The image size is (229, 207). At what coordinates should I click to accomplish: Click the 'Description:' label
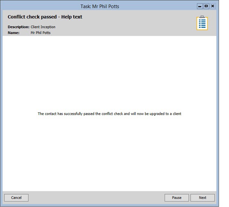point(18,27)
